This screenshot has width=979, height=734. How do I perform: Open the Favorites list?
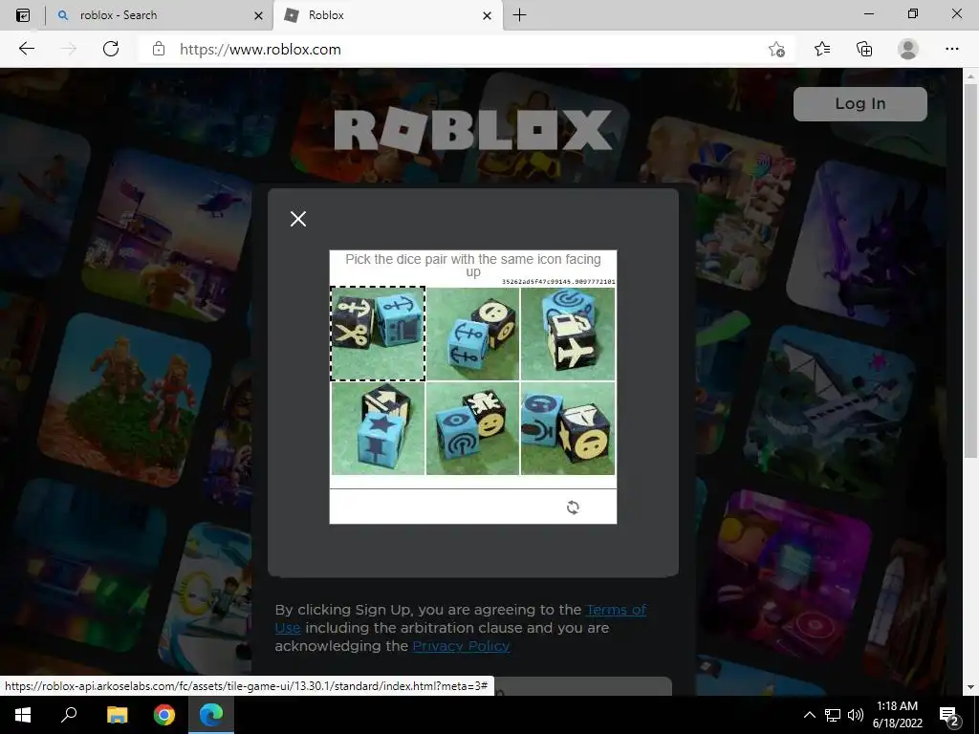coord(821,49)
